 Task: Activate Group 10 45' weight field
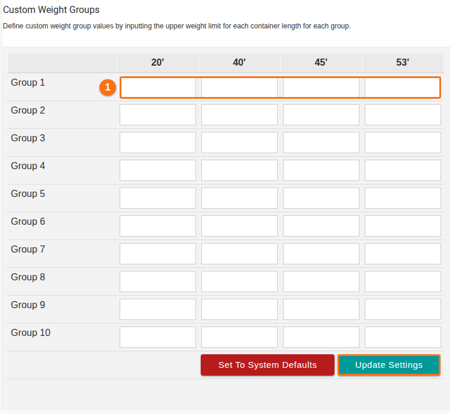pyautogui.click(x=321, y=337)
